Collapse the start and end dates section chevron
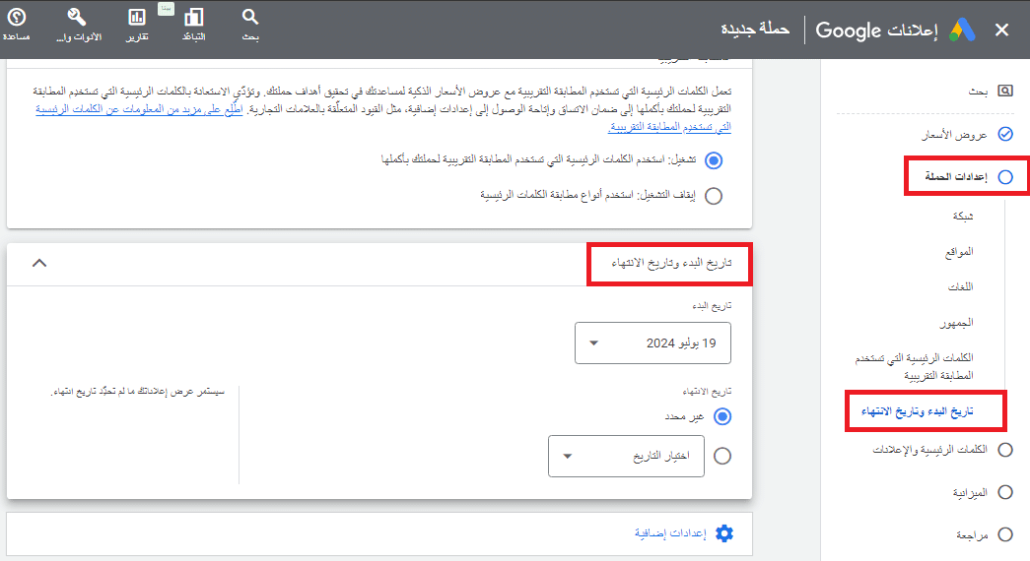The width and height of the screenshot is (1030, 561). pyautogui.click(x=39, y=263)
